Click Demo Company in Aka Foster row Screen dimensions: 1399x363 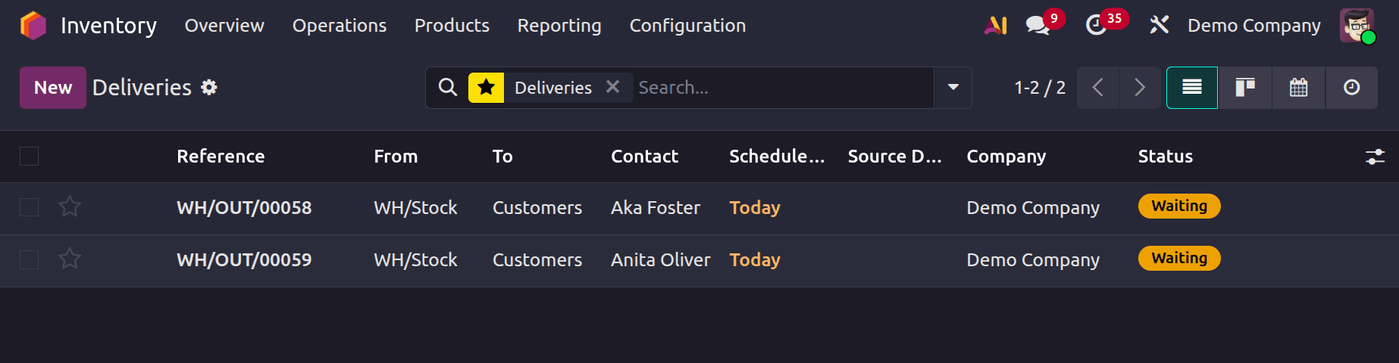tap(1033, 207)
